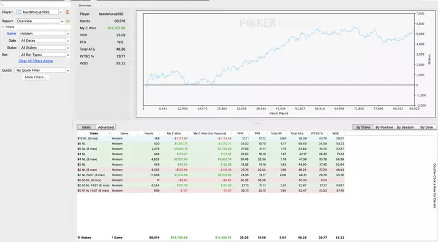Select the $2 NL FAST (6 max) row
The height and width of the screenshot is (242, 438).
coord(211,175)
